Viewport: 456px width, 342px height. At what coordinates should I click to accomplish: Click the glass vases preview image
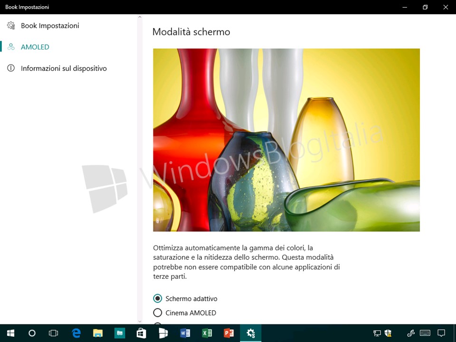click(286, 140)
